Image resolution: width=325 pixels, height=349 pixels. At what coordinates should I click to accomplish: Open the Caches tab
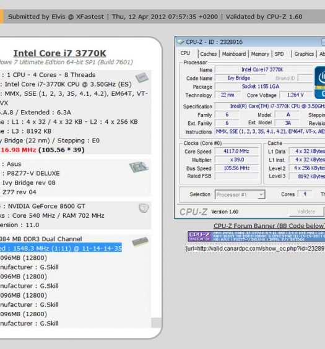[209, 54]
